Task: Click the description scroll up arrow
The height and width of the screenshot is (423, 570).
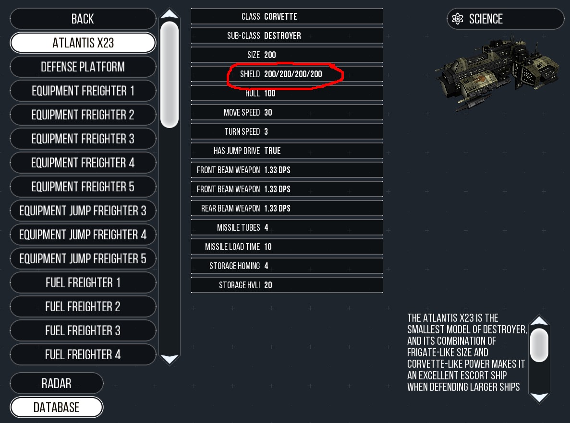Action: (539, 321)
